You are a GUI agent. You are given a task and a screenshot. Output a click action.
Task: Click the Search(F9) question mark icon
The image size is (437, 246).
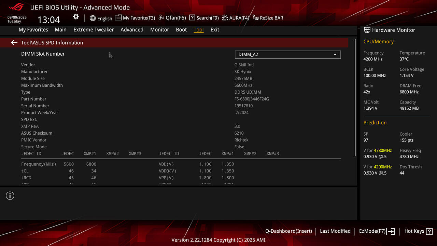tap(192, 18)
